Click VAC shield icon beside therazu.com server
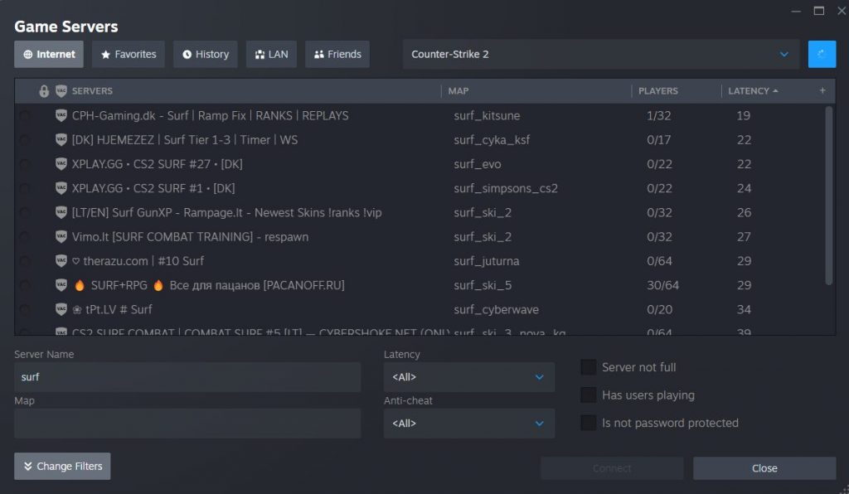849x494 pixels. [61, 261]
